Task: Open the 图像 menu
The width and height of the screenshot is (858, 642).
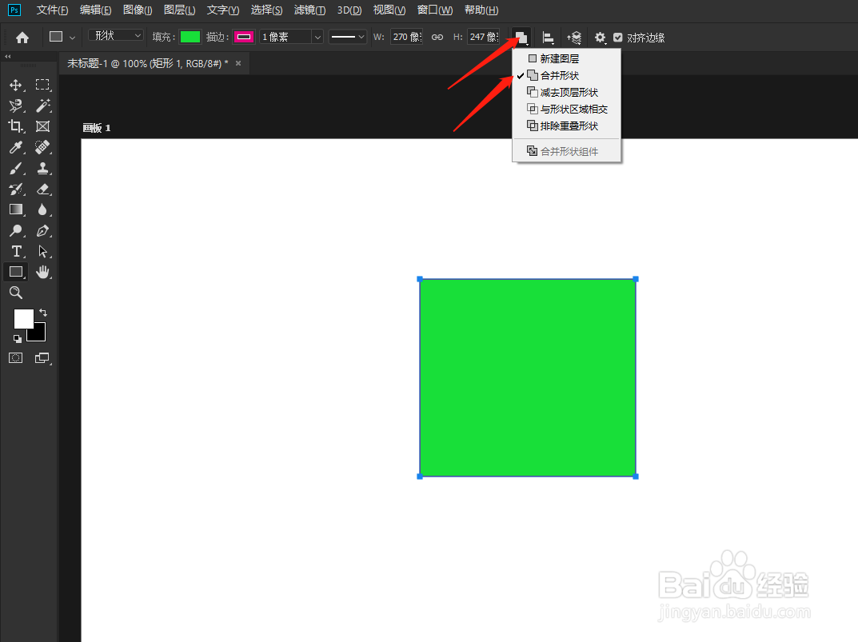Action: tap(138, 10)
